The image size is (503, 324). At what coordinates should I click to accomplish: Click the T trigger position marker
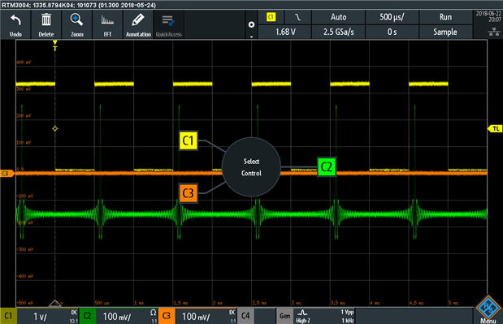coord(55,45)
